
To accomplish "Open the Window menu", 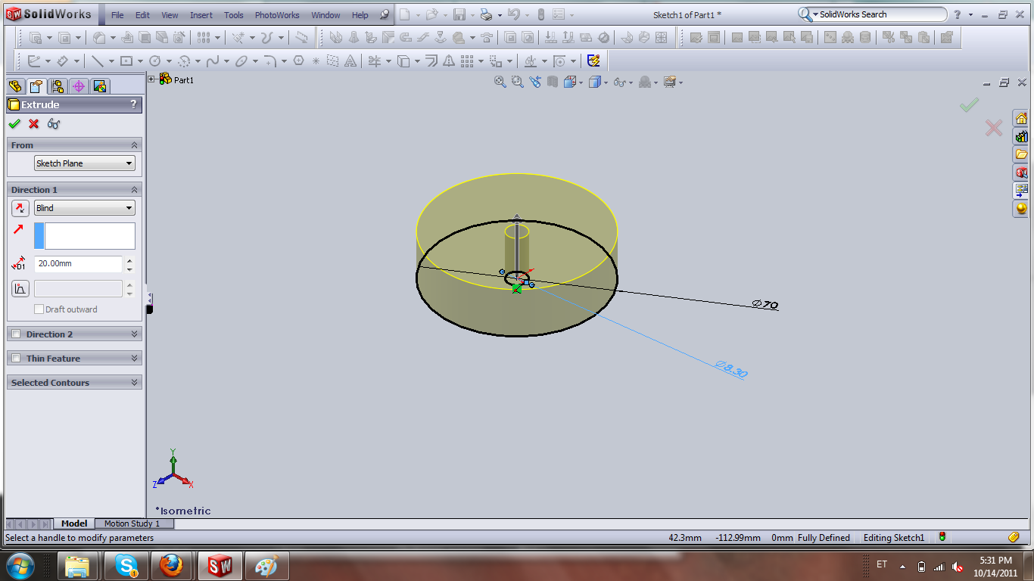I will [x=326, y=15].
